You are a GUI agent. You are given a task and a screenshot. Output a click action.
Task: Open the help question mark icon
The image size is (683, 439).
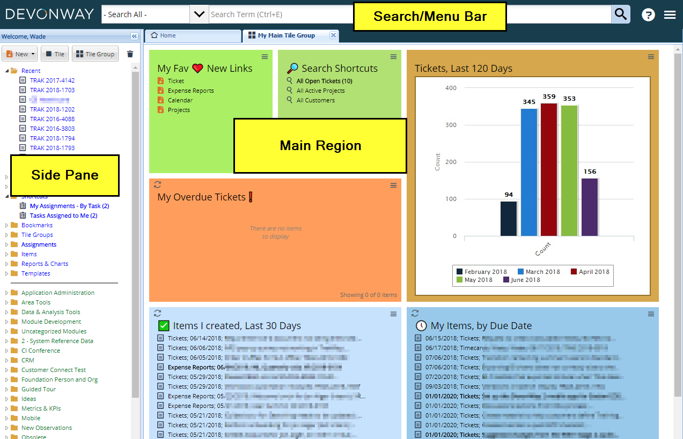pyautogui.click(x=648, y=14)
